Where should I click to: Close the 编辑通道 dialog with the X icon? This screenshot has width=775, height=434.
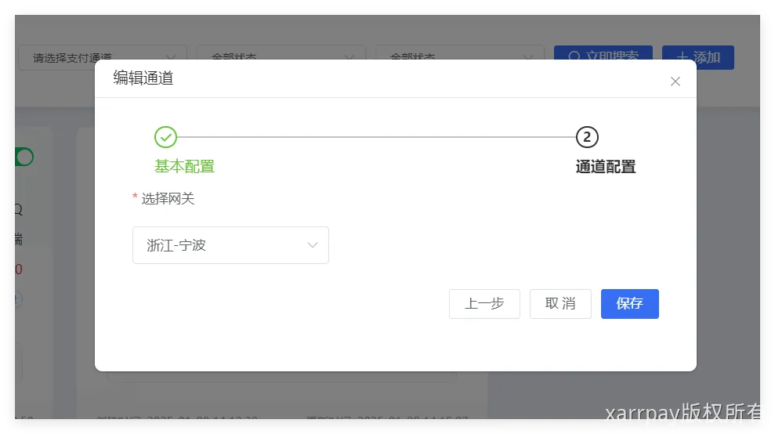click(x=675, y=81)
